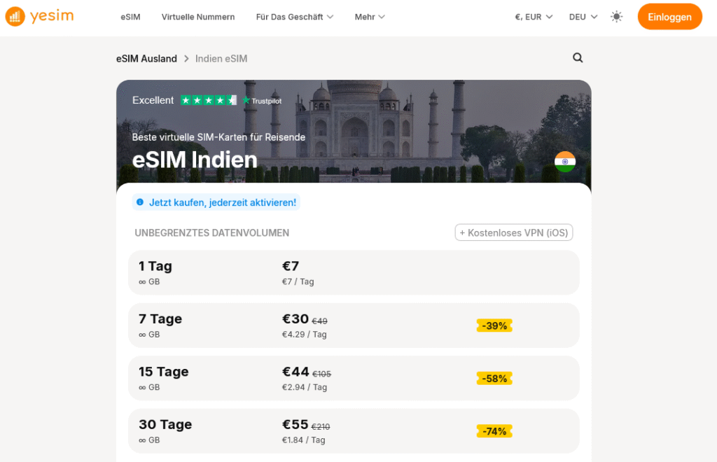Image resolution: width=717 pixels, height=462 pixels.
Task: Toggle light mode with the sun icon
Action: [616, 16]
